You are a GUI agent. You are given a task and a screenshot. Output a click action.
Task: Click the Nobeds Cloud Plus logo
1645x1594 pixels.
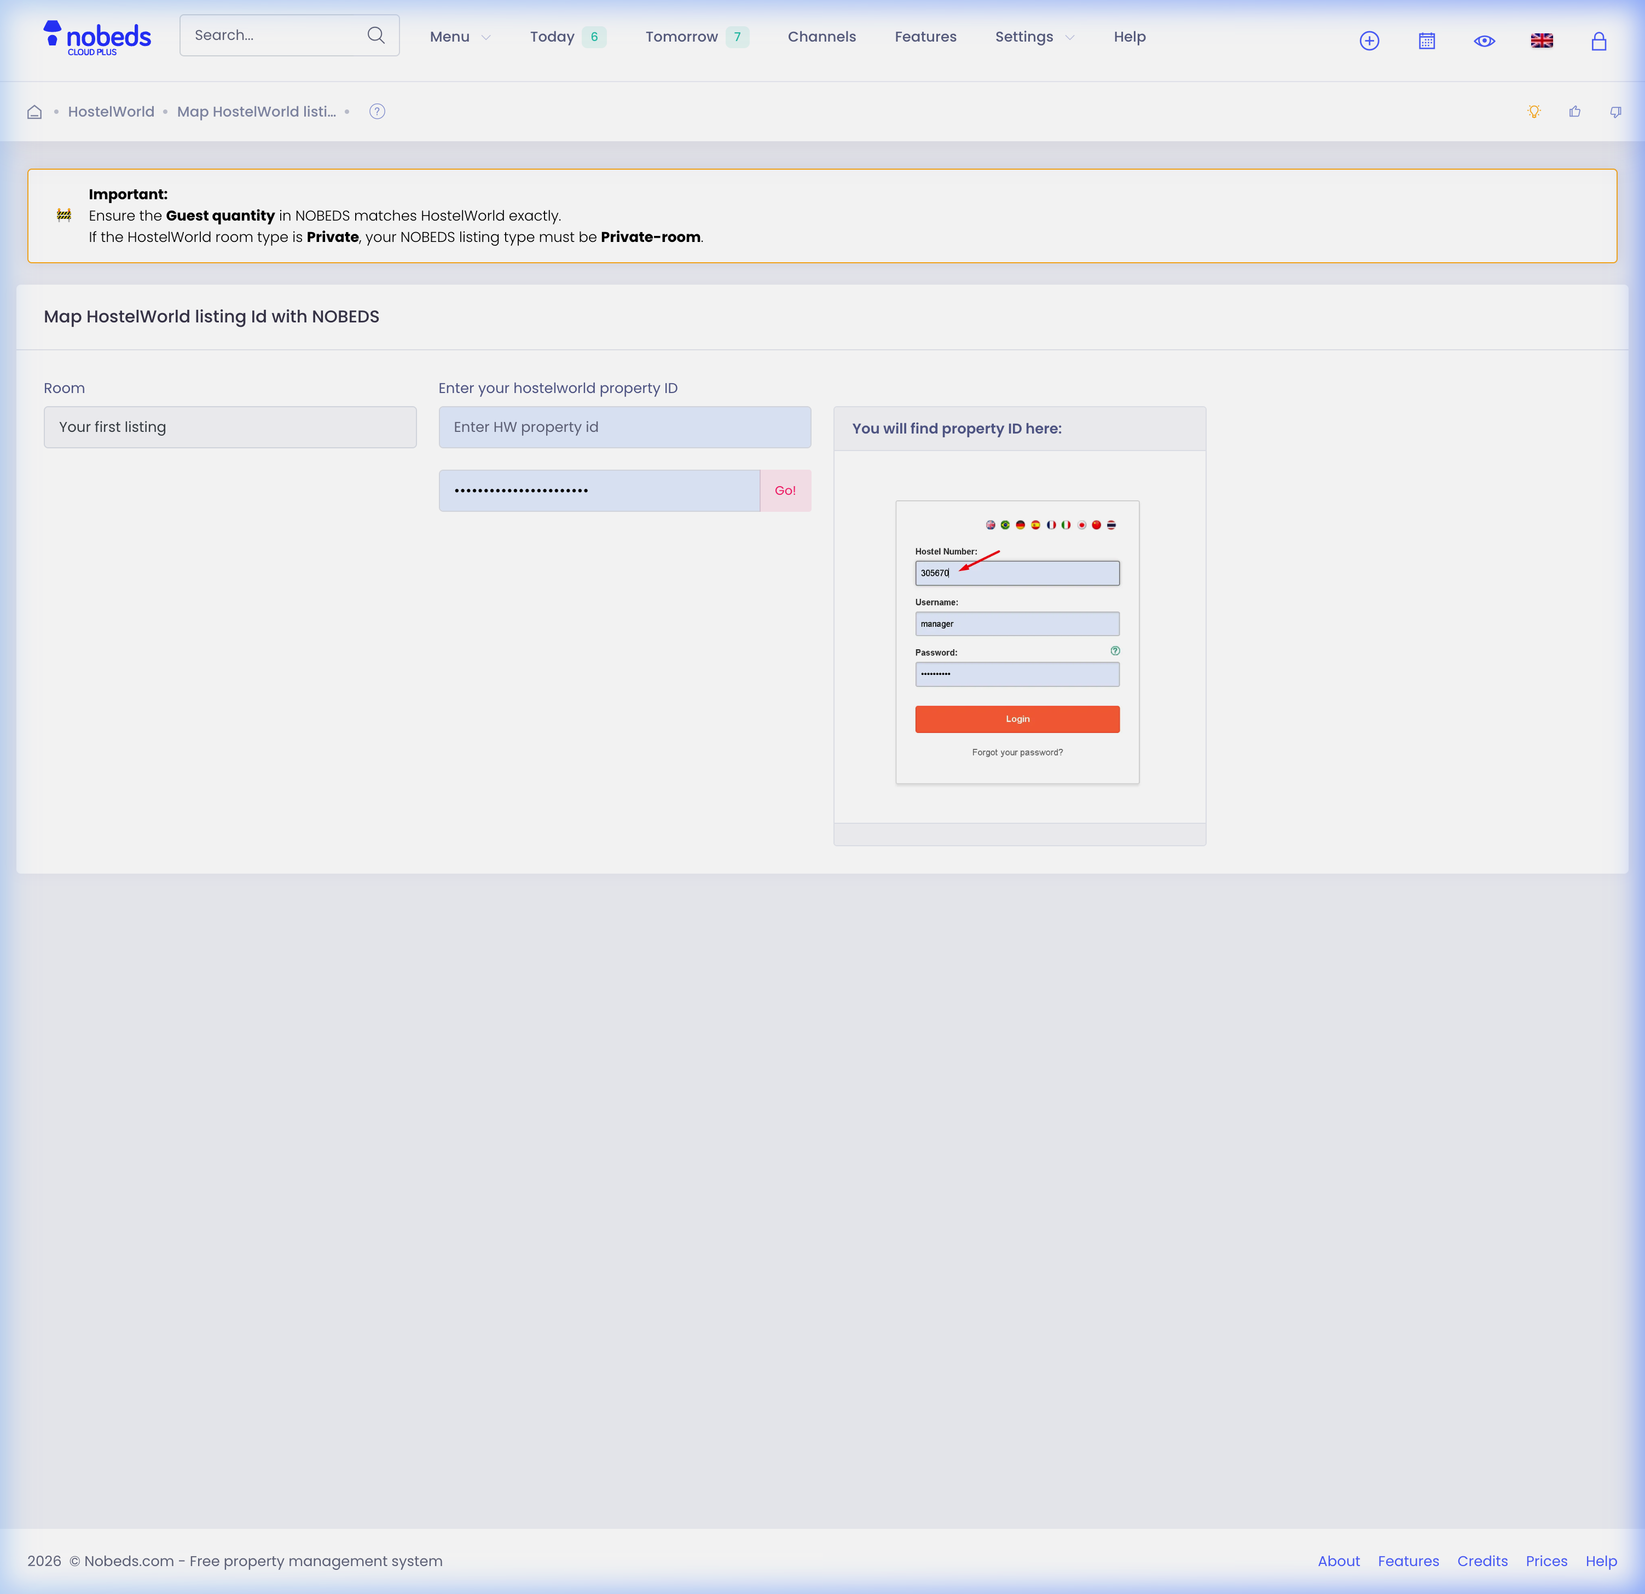(97, 38)
